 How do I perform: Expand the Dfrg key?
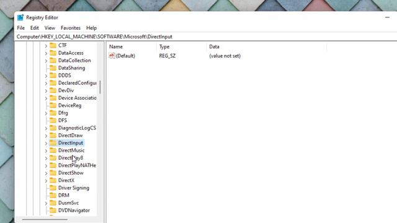[46, 113]
